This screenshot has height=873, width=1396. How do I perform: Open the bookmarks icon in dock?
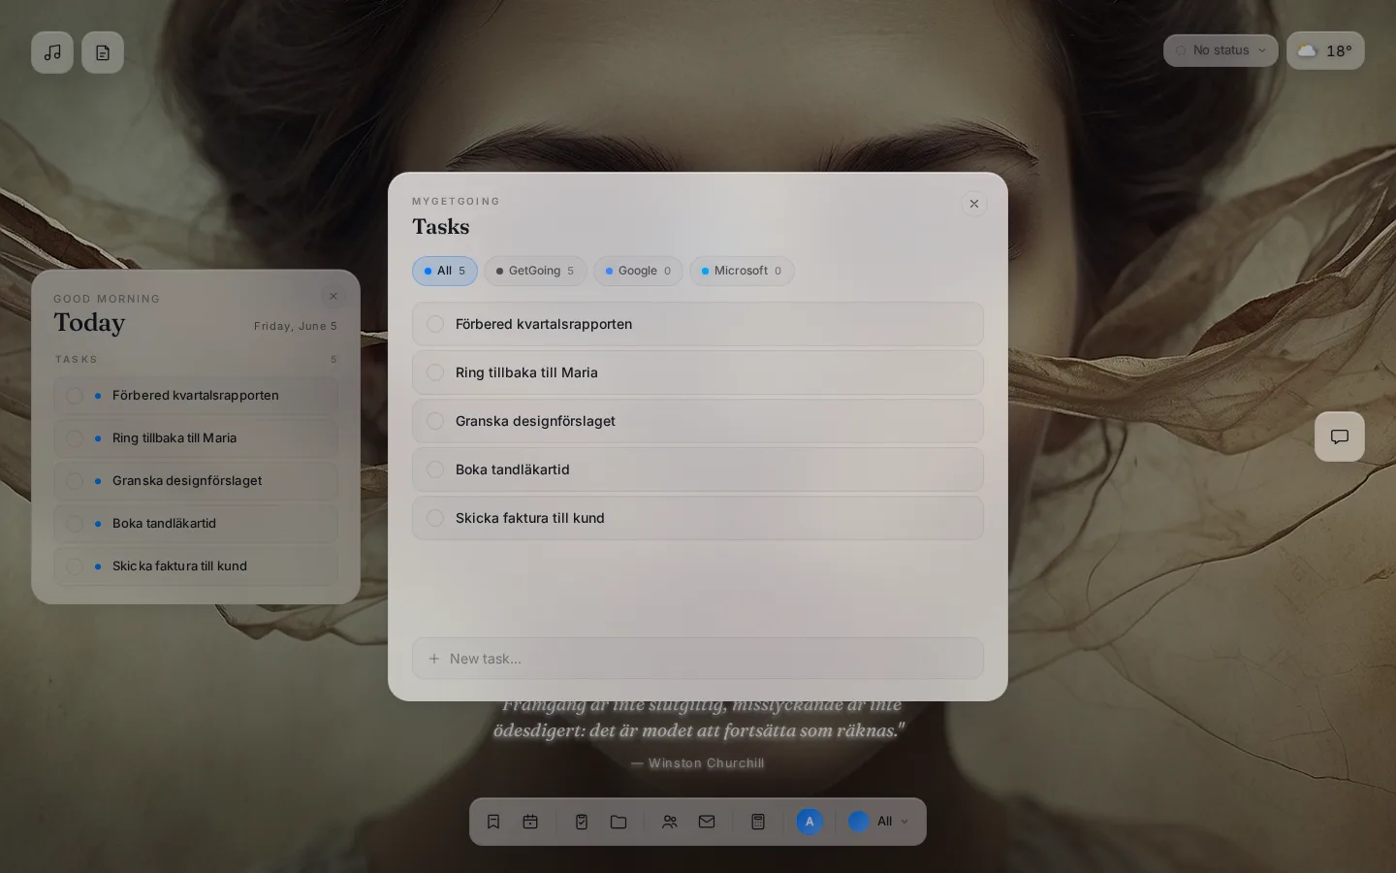[x=493, y=822]
